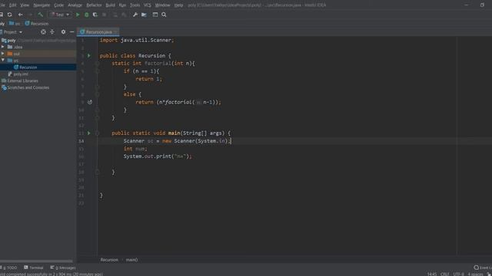The width and height of the screenshot is (492, 276).
Task: Click the Back navigation arrow
Action: [21, 15]
